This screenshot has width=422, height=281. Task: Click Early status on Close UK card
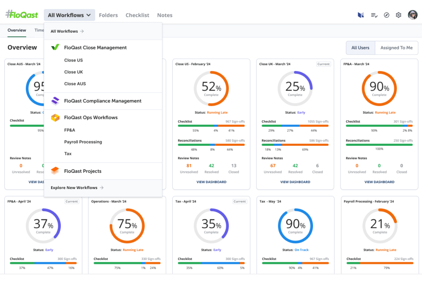301,112
